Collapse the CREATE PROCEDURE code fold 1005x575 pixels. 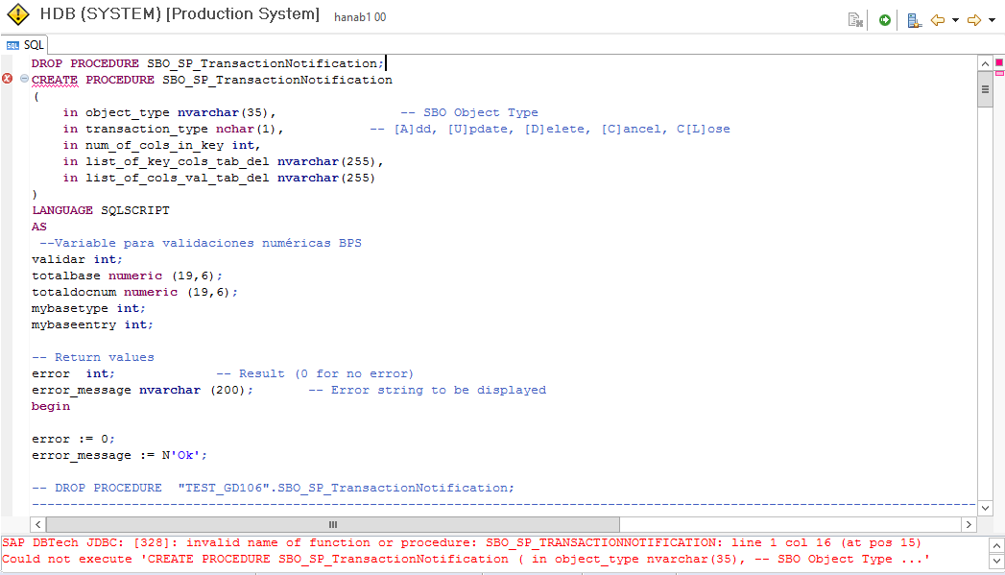tap(24, 79)
